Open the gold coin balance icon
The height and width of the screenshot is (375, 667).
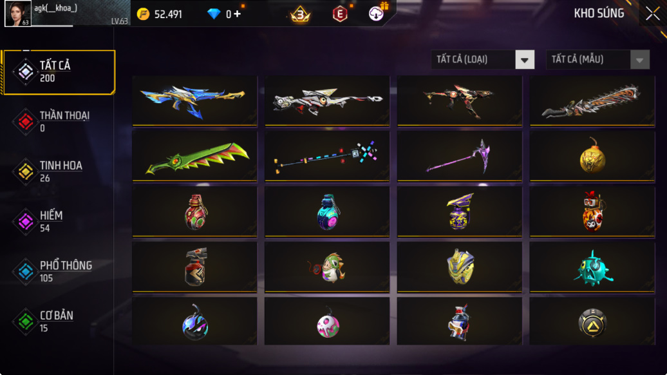click(x=144, y=14)
